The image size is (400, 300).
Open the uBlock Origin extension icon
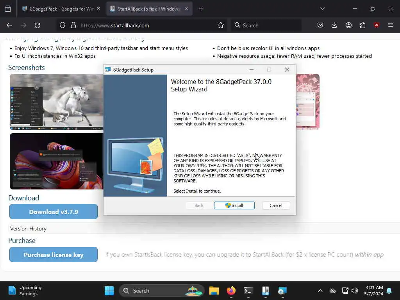pyautogui.click(x=377, y=25)
